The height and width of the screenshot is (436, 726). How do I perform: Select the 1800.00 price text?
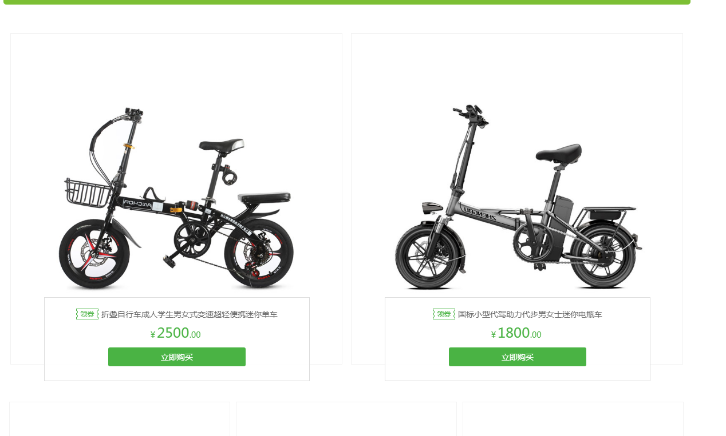pos(519,333)
